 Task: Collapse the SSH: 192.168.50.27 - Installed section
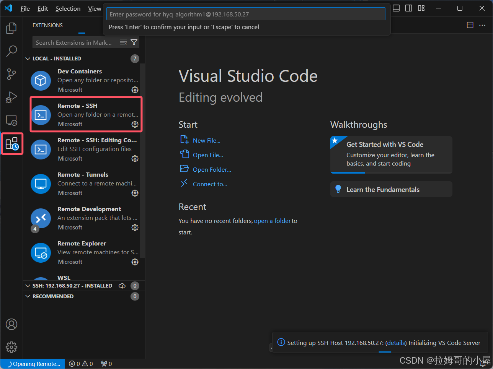pyautogui.click(x=28, y=286)
